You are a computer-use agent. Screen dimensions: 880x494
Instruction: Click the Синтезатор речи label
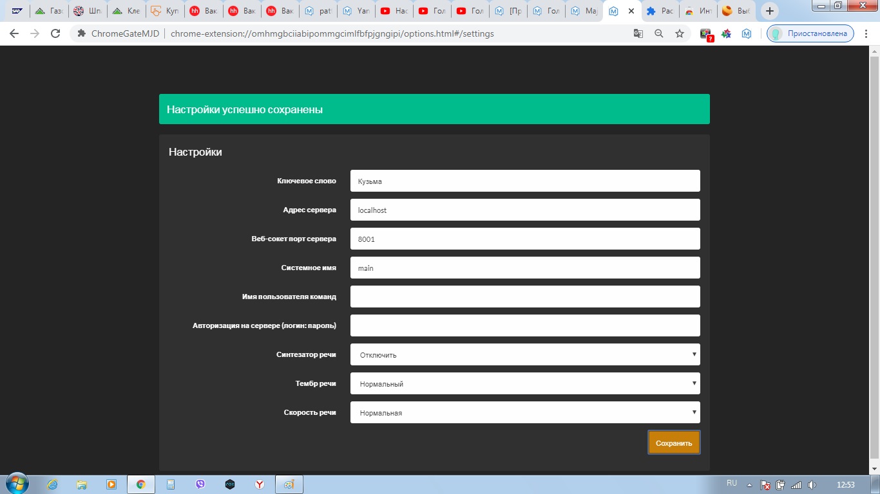[306, 354]
